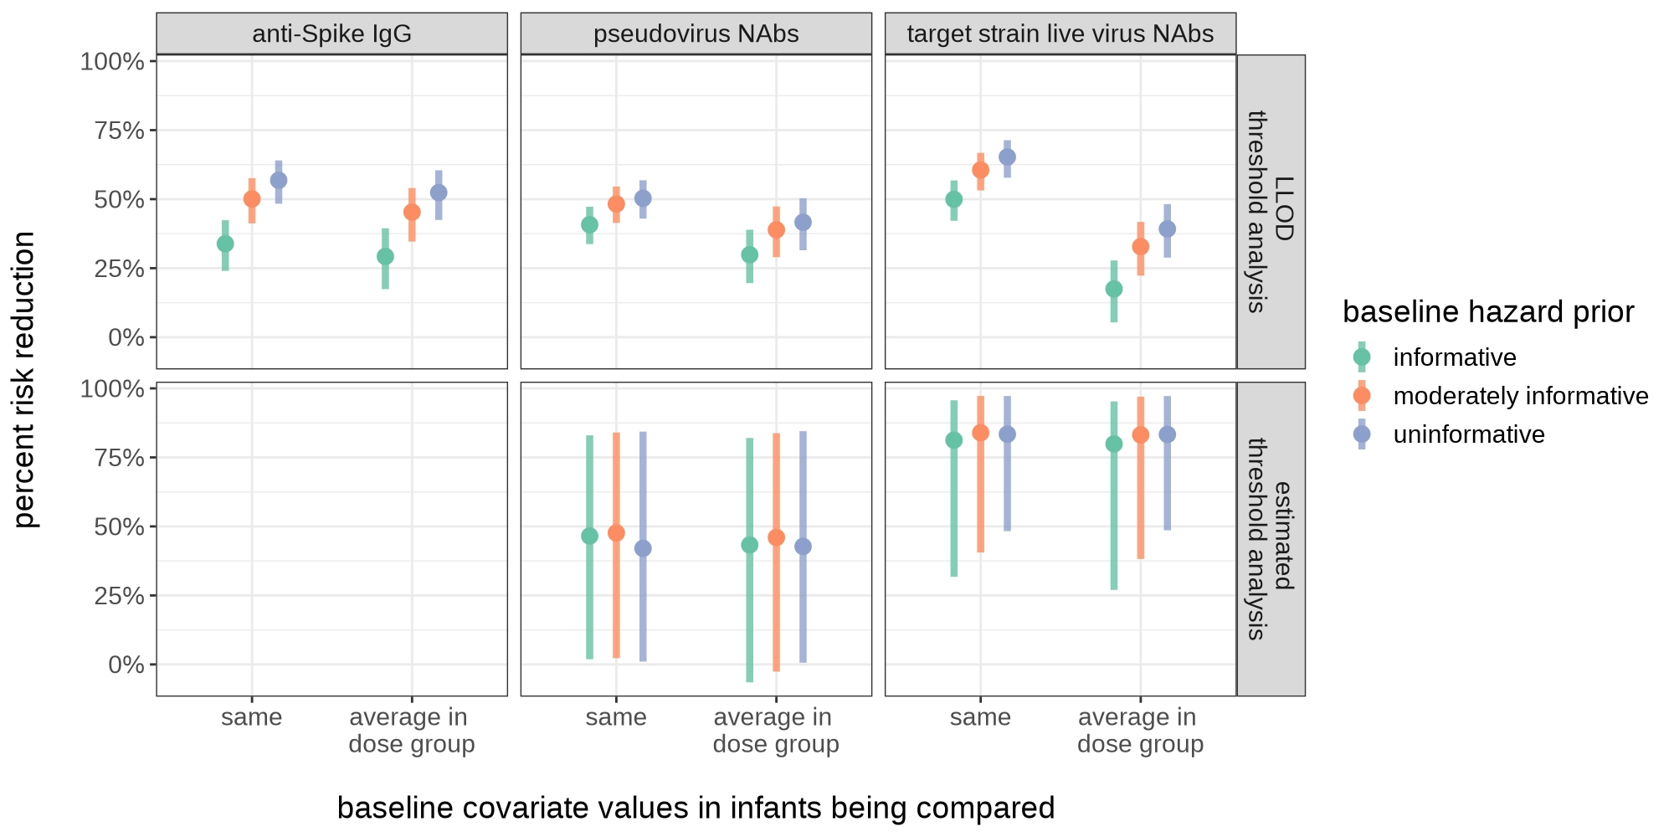The width and height of the screenshot is (1674, 837).
Task: Click the orange moderately informative legend marker
Action: pos(1362,396)
